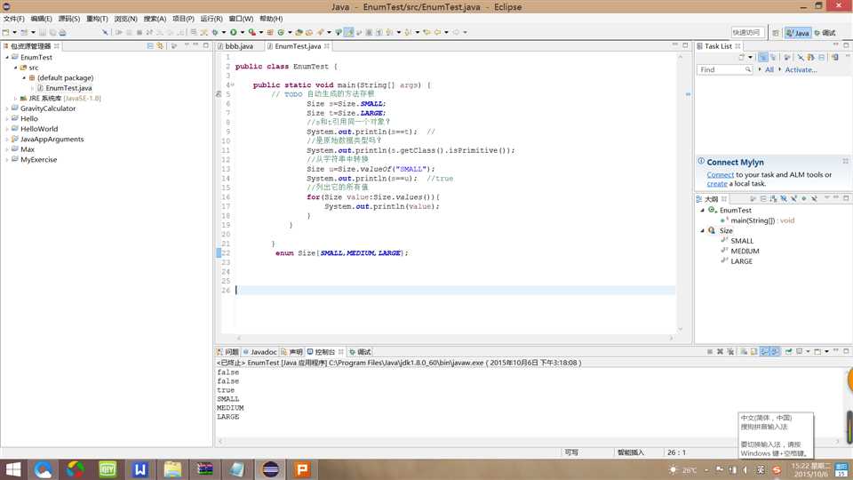Click the New Java Package icon in toolbar
The height and width of the screenshot is (480, 853).
[270, 33]
